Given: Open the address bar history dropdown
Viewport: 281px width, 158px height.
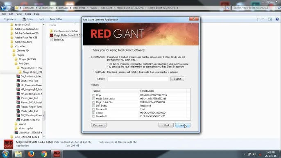Looking at the screenshot, I should pyautogui.click(x=223, y=8).
